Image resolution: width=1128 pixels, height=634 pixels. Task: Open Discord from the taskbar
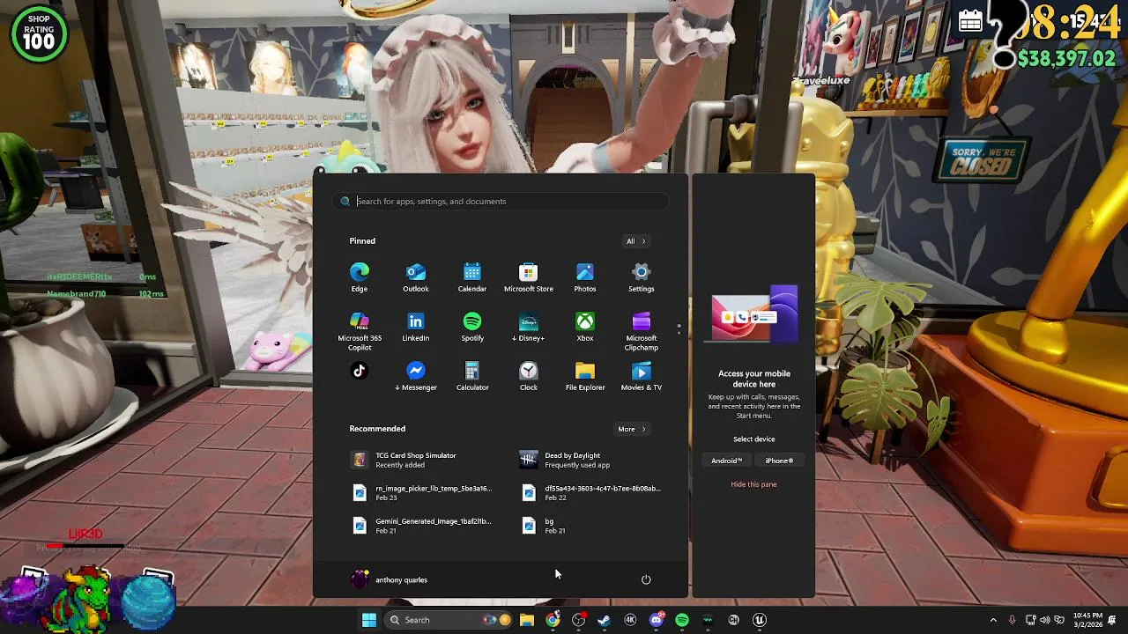tap(656, 620)
